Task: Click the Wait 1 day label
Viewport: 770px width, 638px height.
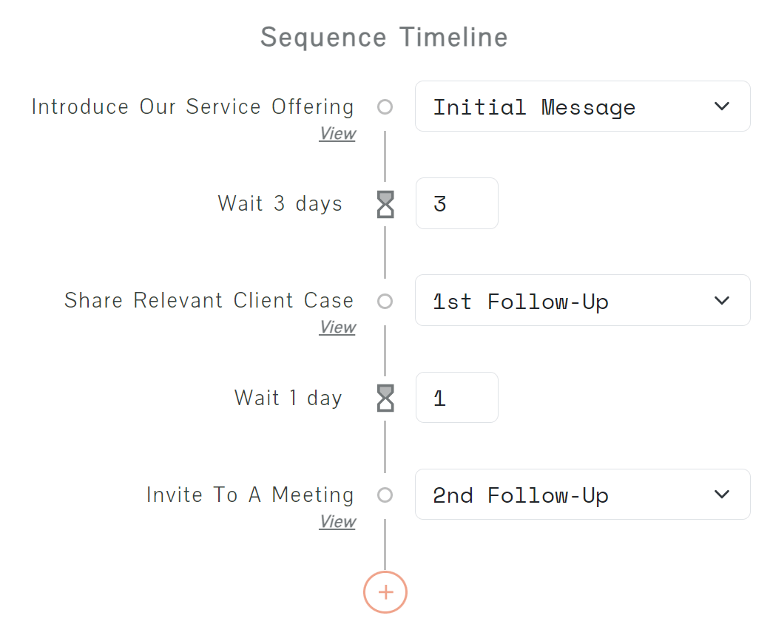Action: [x=288, y=398]
